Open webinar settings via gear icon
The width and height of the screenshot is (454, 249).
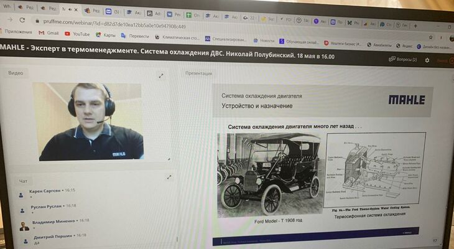click(x=427, y=60)
